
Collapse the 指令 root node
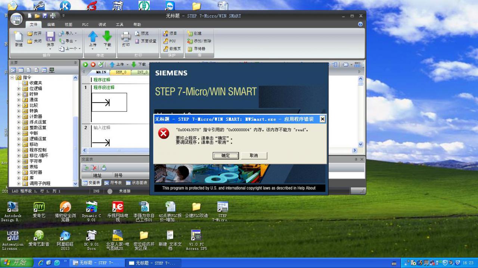point(12,78)
